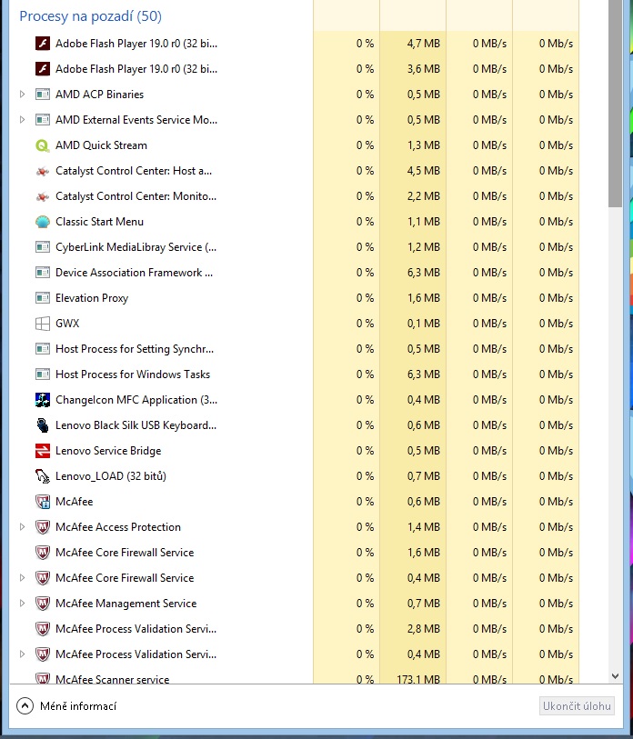Select the Lenovo Black Silk USB Keyboard process name
This screenshot has height=739, width=633.
click(136, 425)
